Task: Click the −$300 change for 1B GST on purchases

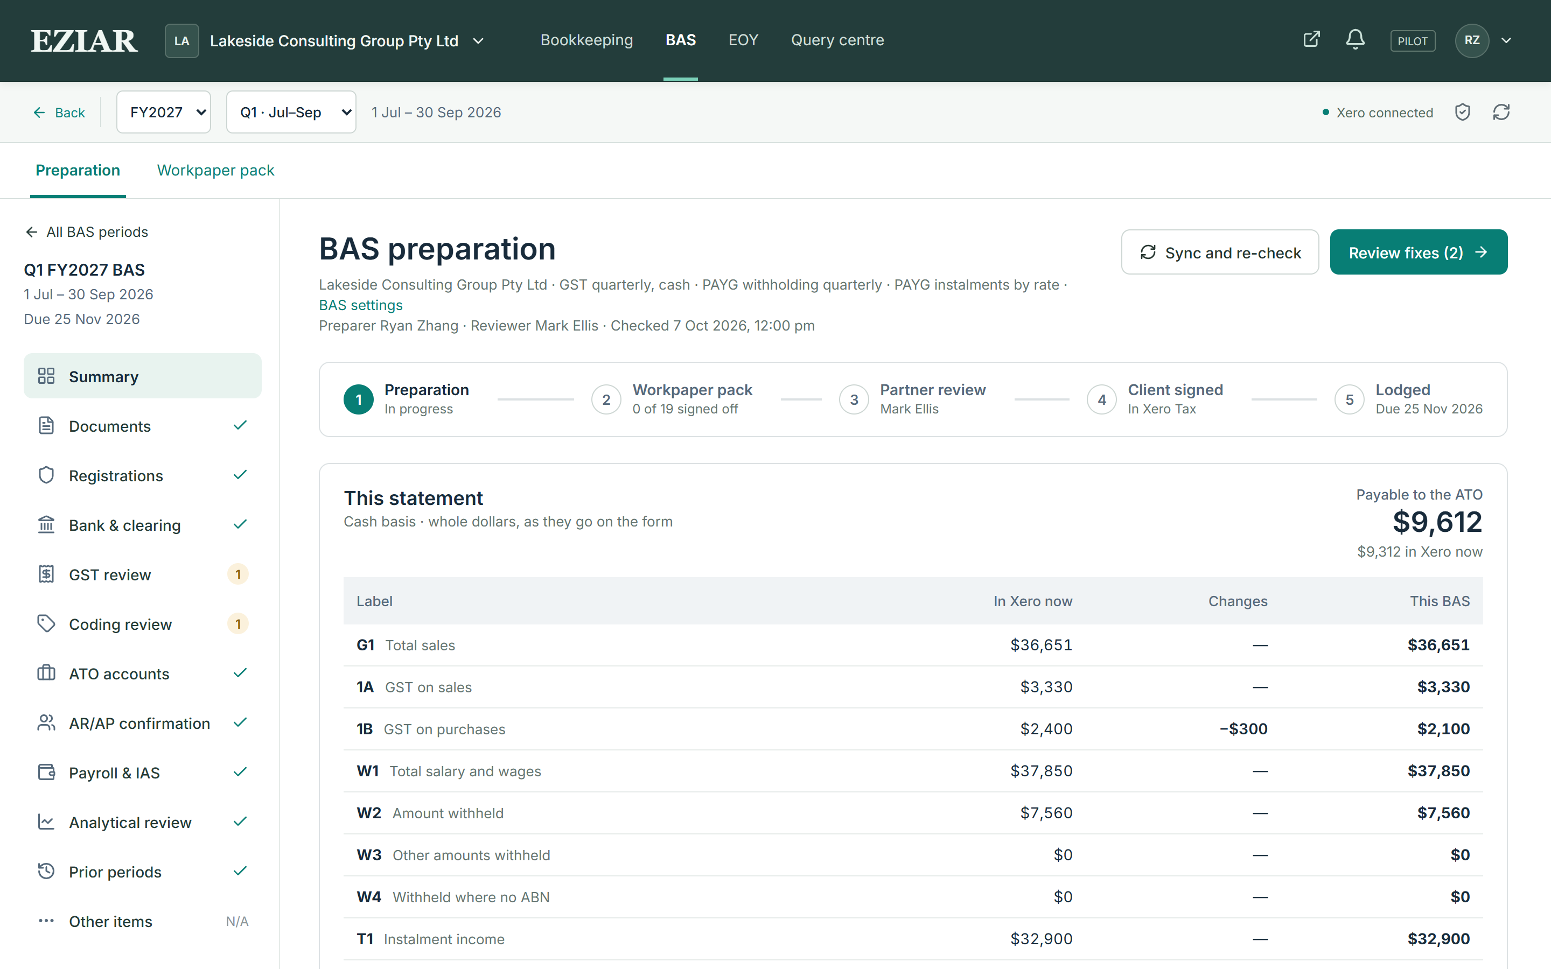Action: 1243,729
